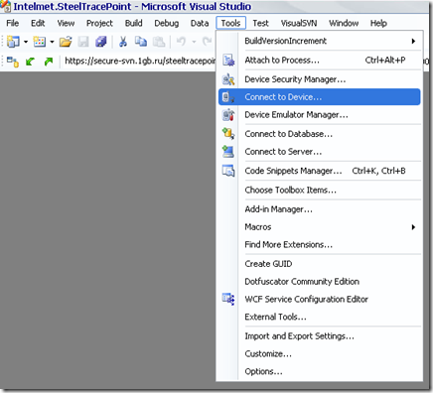Click the Device Security Manager icon
This screenshot has height=393, width=433.
click(228, 79)
